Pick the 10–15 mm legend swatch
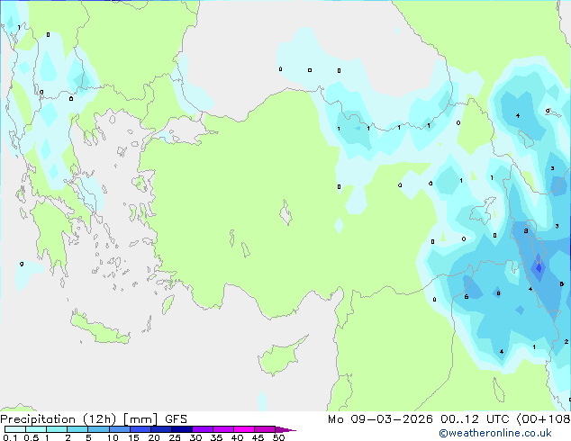571x441 pixels. [x=120, y=429]
